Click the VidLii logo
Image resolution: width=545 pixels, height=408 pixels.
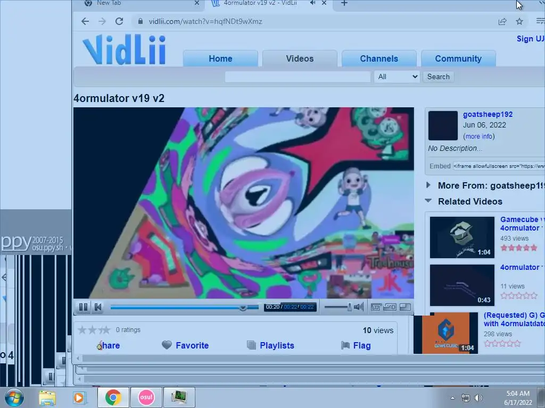click(x=124, y=49)
